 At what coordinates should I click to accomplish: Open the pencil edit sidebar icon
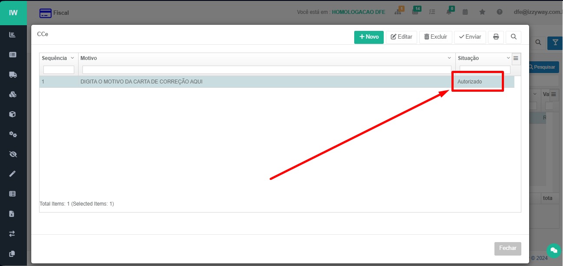[x=13, y=174]
